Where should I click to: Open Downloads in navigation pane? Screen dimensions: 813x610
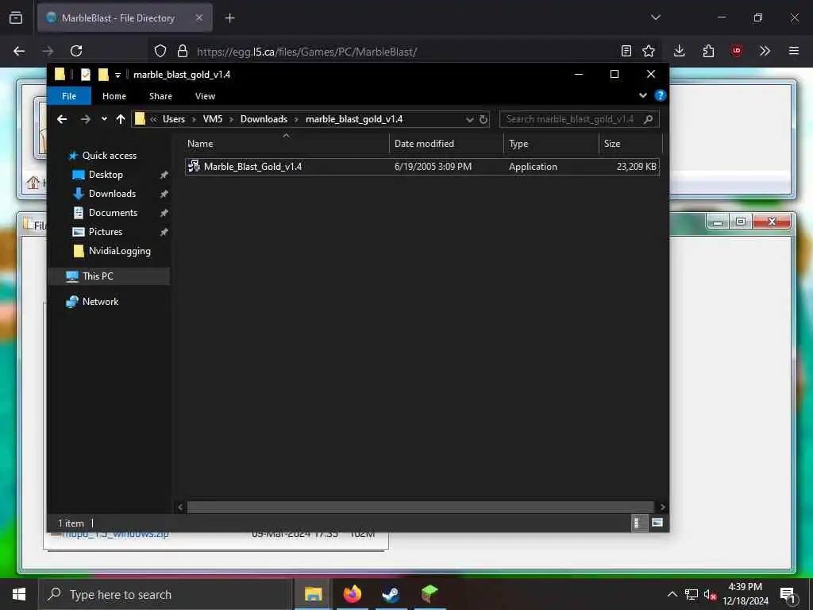click(x=112, y=194)
